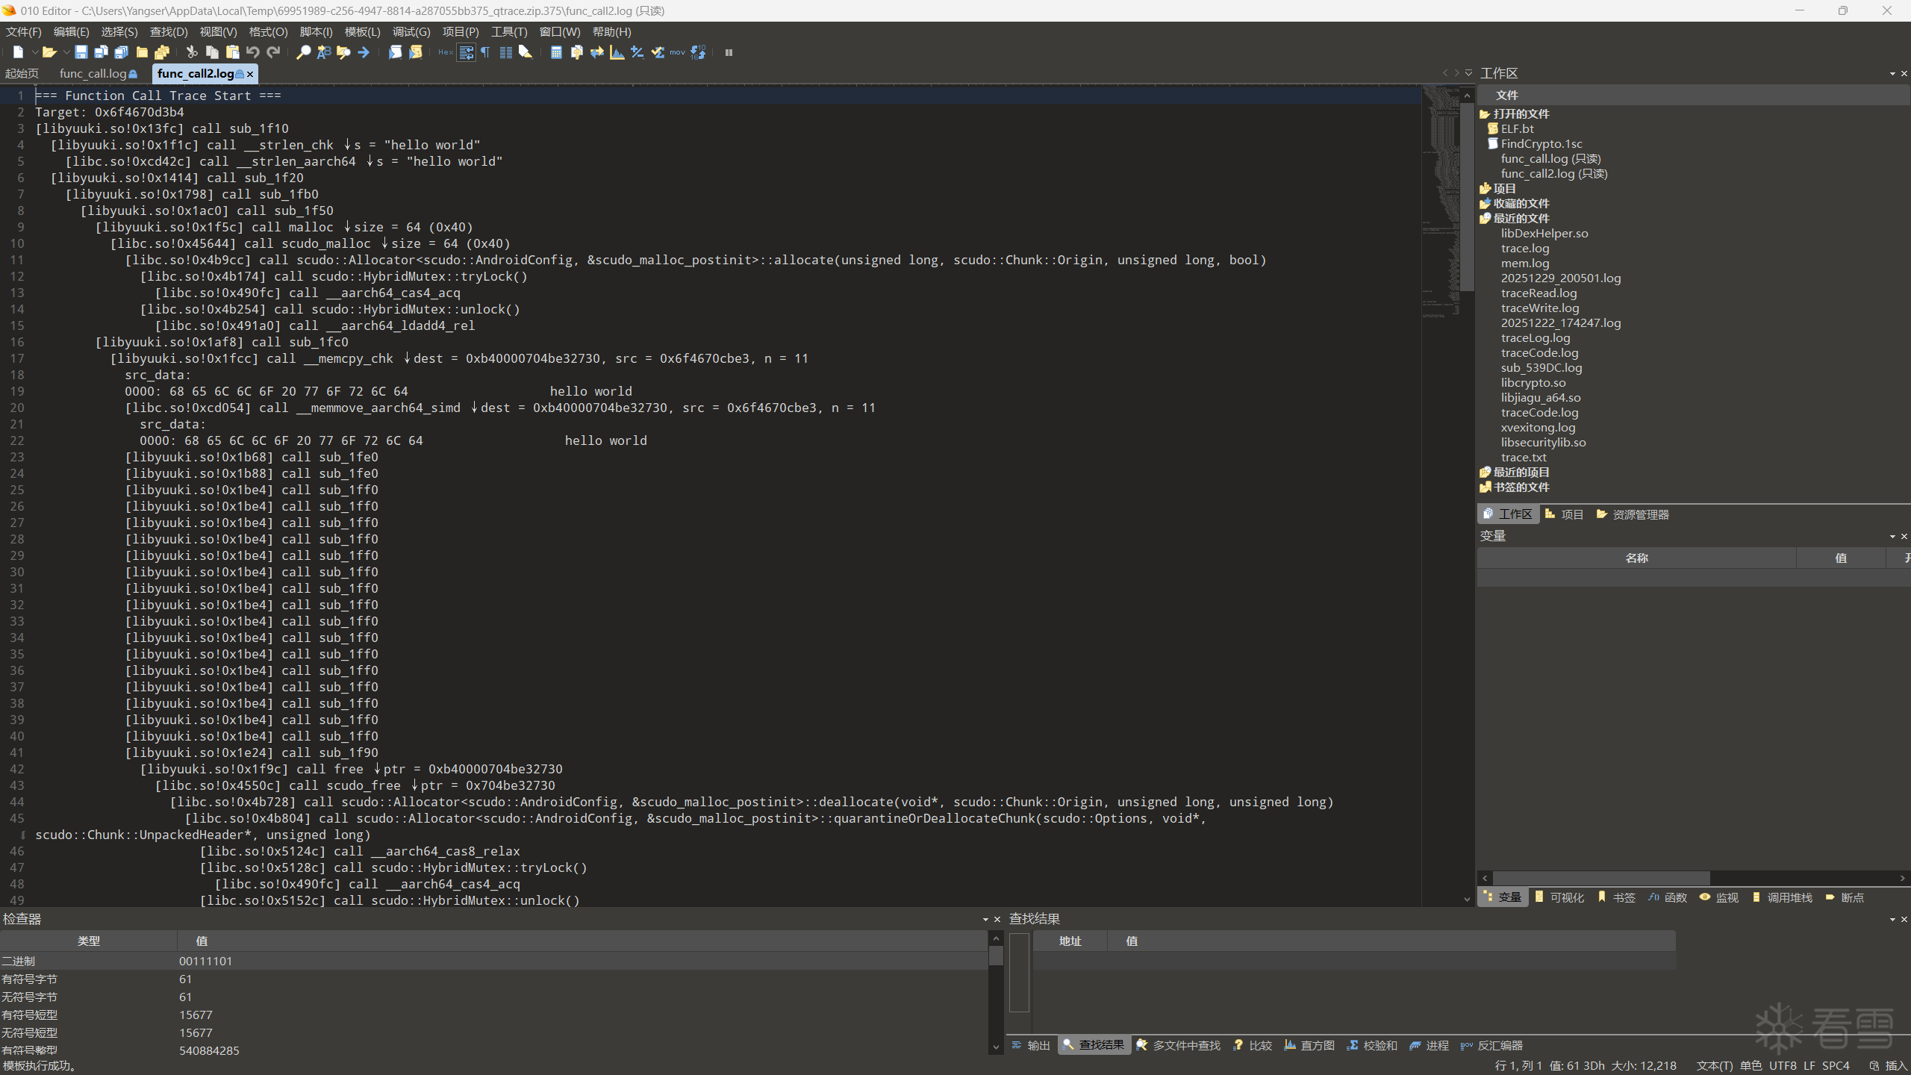This screenshot has height=1075, width=1911.
Task: Switch to the func_call.log tab
Action: point(93,74)
